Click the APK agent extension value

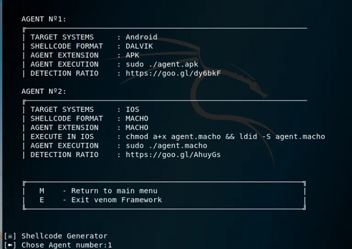132,55
